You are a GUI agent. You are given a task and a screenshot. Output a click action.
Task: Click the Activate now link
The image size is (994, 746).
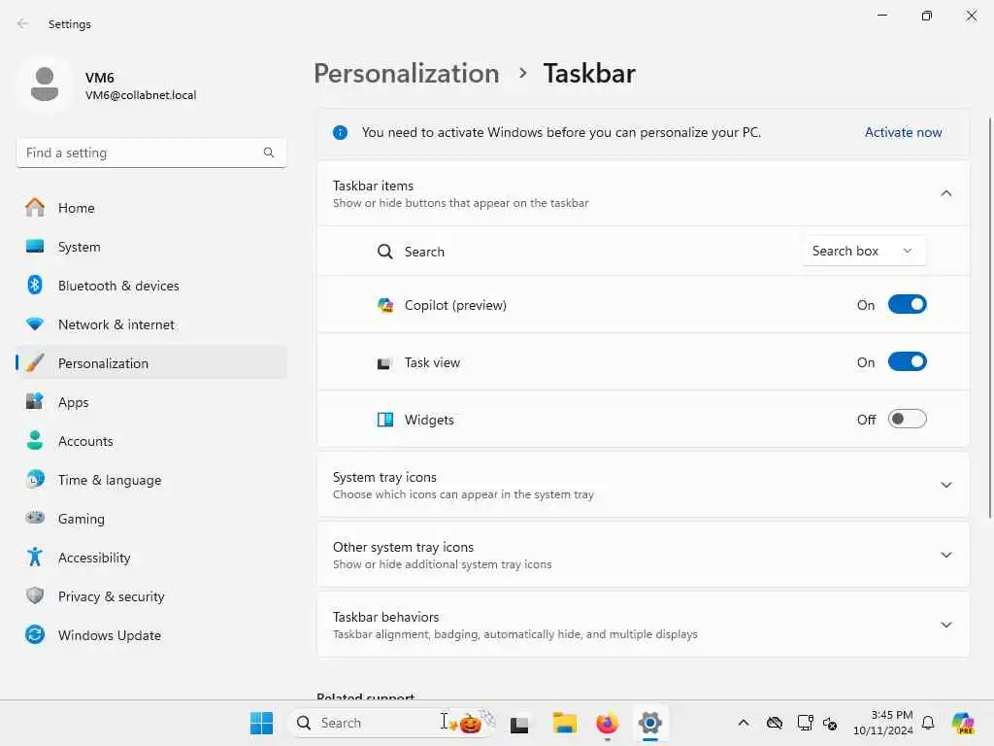[903, 132]
